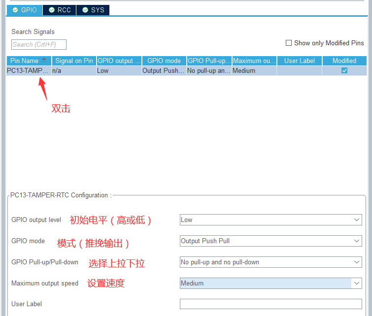
Task: Click the Search Signals input field
Action: pyautogui.click(x=39, y=45)
